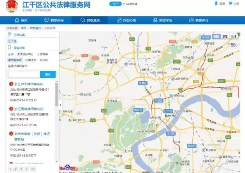The width and height of the screenshot is (245, 173).
Task: Select 人民调解 filter
Action: [42, 54]
